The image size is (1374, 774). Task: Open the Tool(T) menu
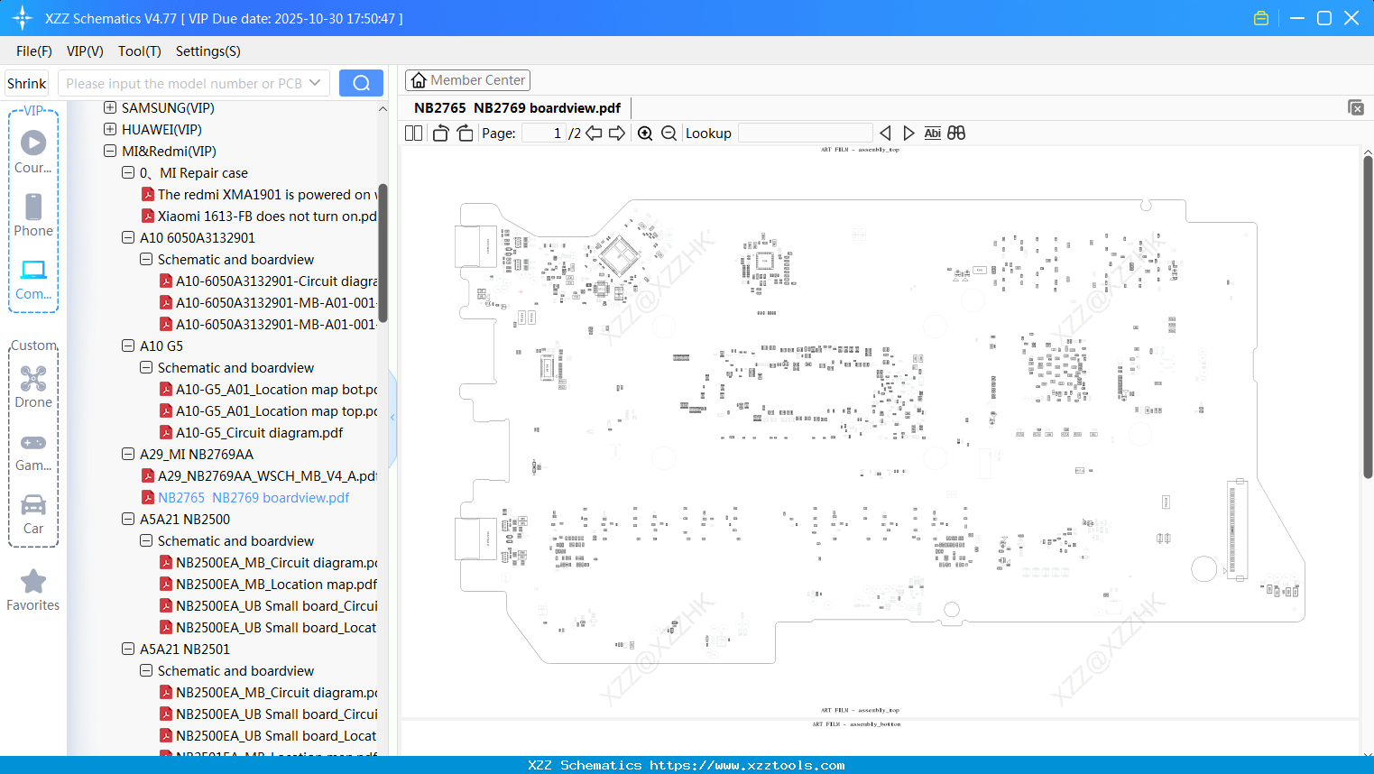(140, 51)
